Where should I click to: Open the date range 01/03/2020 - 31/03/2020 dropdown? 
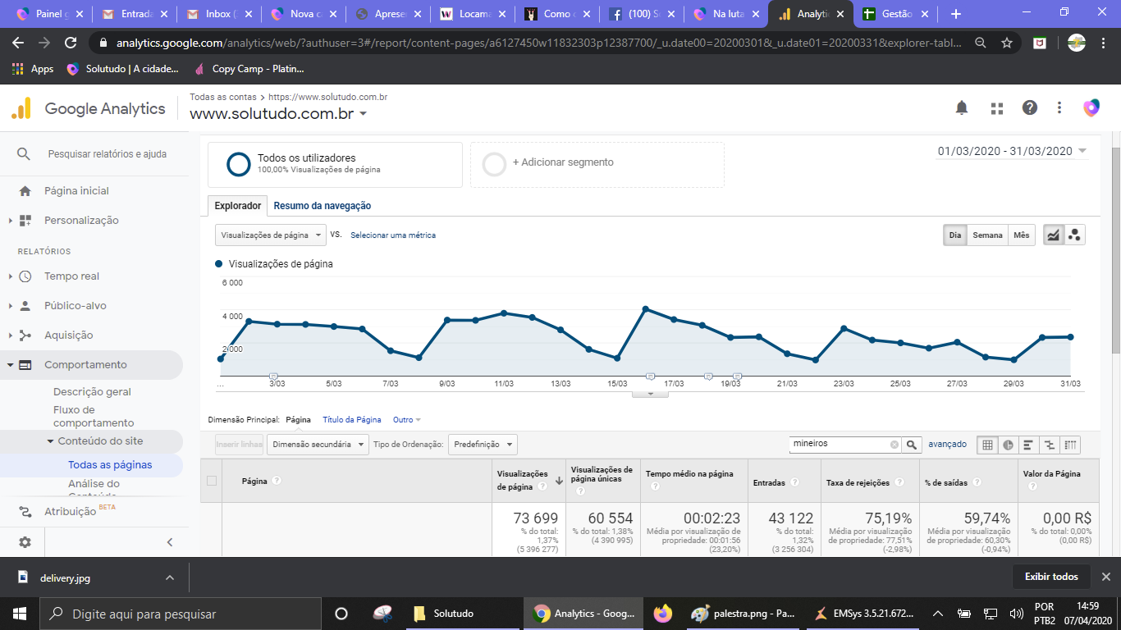[x=1012, y=151]
